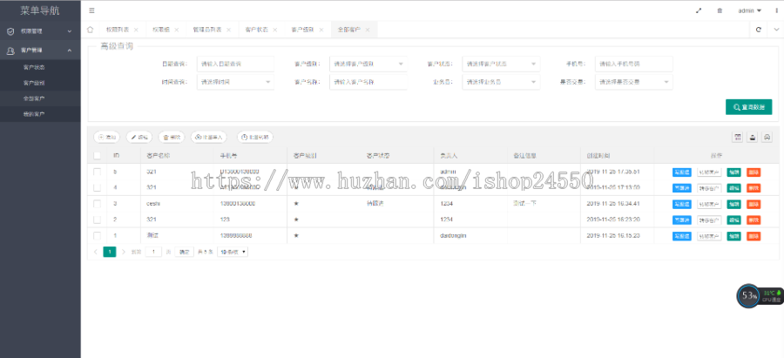Click the orange 删除 button in row 1

[x=754, y=236]
